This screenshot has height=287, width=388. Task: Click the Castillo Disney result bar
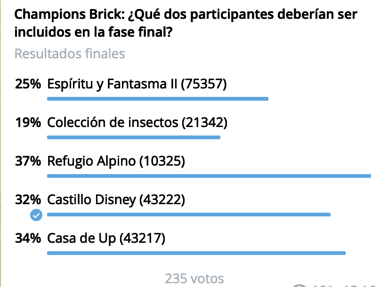tap(189, 215)
